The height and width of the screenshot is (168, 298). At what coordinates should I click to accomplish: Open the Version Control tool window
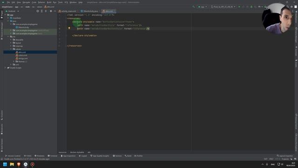pos(13,156)
